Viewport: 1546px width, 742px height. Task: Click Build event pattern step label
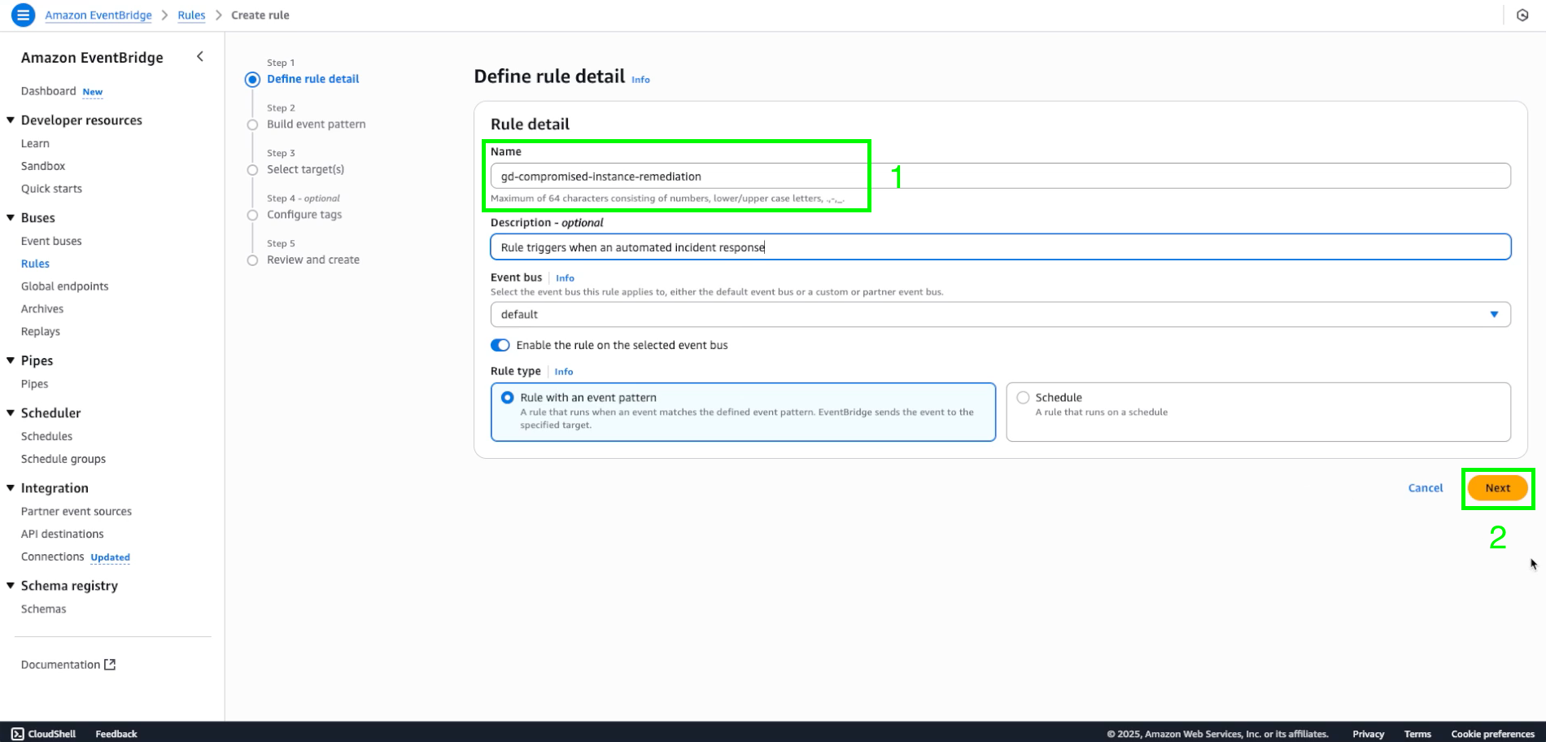[x=316, y=124]
